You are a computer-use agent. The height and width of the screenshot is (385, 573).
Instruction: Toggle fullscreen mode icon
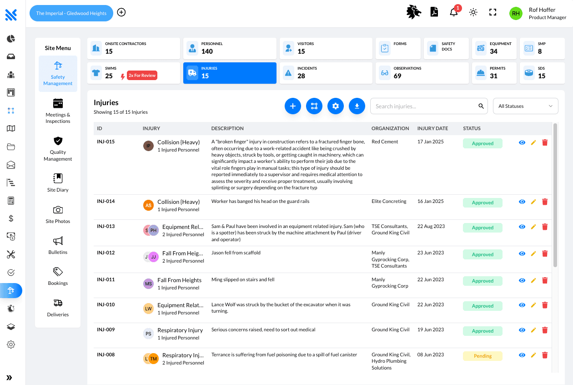[x=493, y=12]
